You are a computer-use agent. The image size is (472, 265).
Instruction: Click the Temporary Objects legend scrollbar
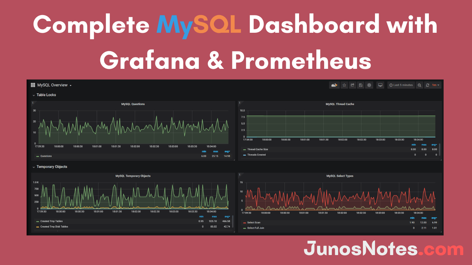(233, 222)
